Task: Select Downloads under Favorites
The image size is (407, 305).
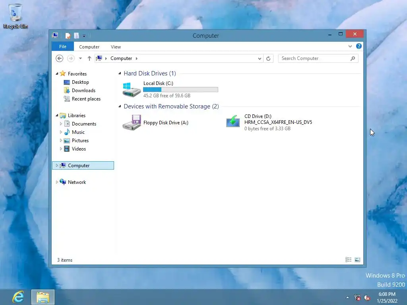Action: [83, 90]
